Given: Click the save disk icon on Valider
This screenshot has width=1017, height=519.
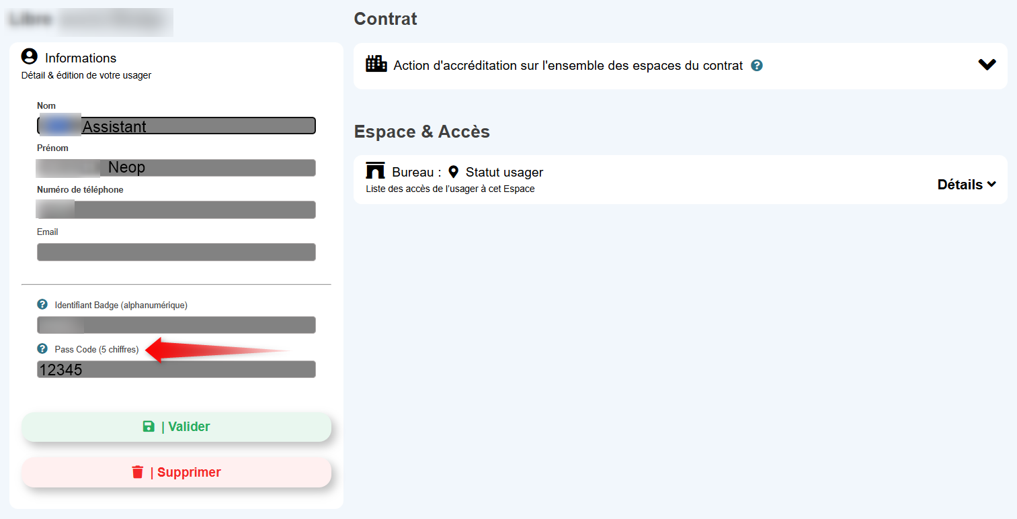Looking at the screenshot, I should pyautogui.click(x=149, y=426).
